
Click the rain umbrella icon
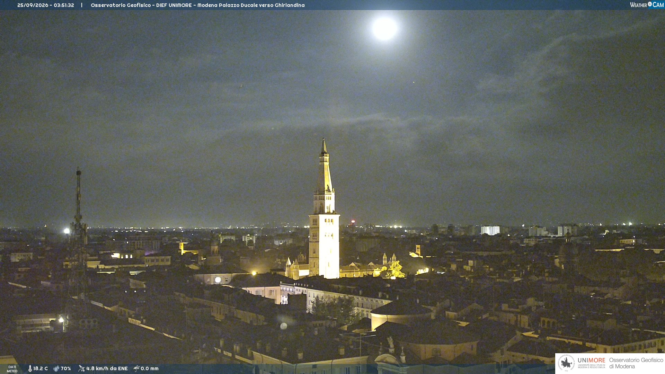(136, 368)
